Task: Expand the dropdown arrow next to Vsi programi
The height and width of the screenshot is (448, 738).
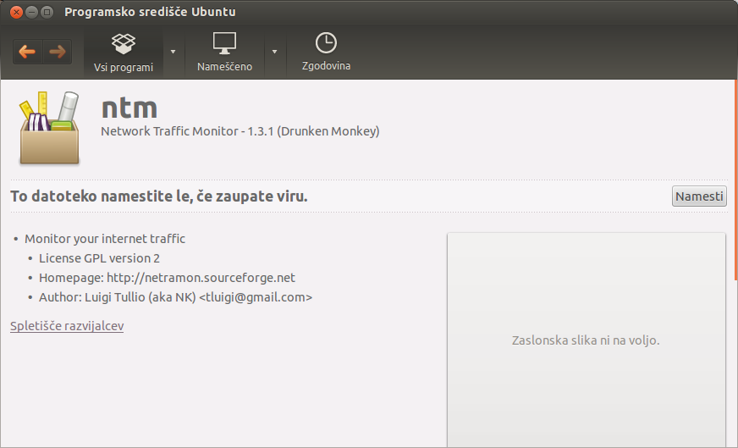Action: (x=173, y=52)
